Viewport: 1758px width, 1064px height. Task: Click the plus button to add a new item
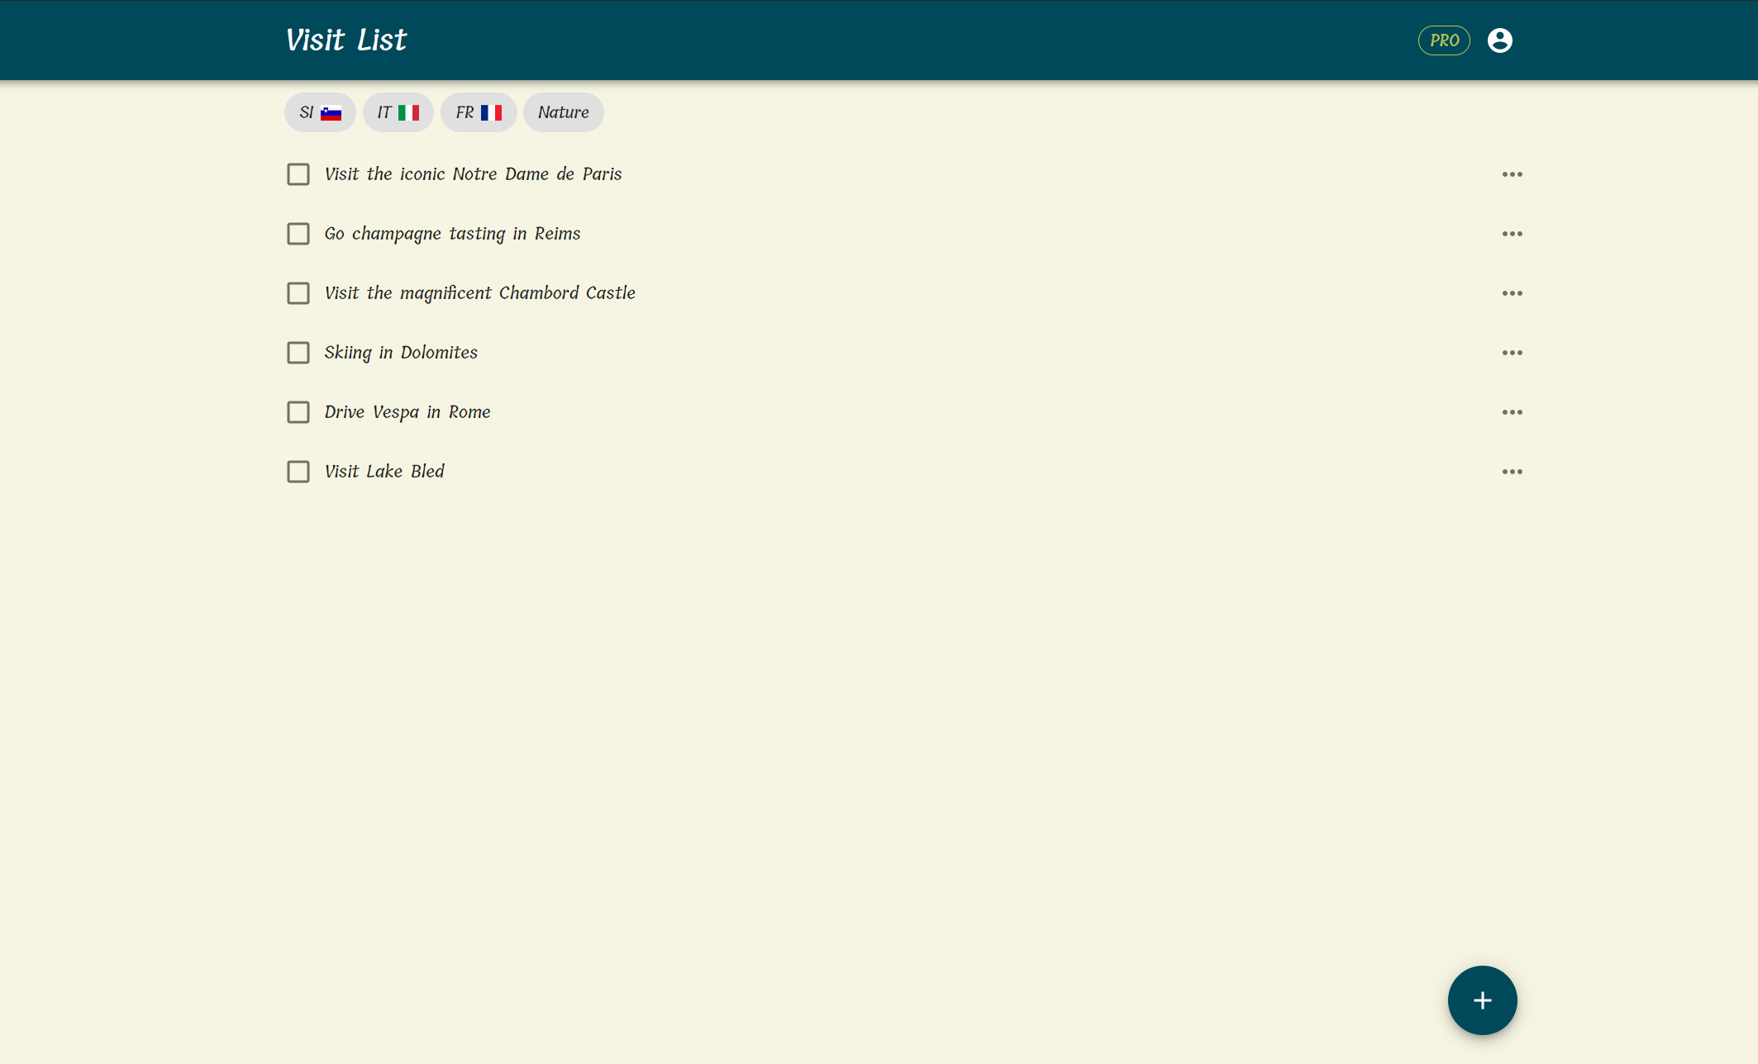(1482, 1000)
